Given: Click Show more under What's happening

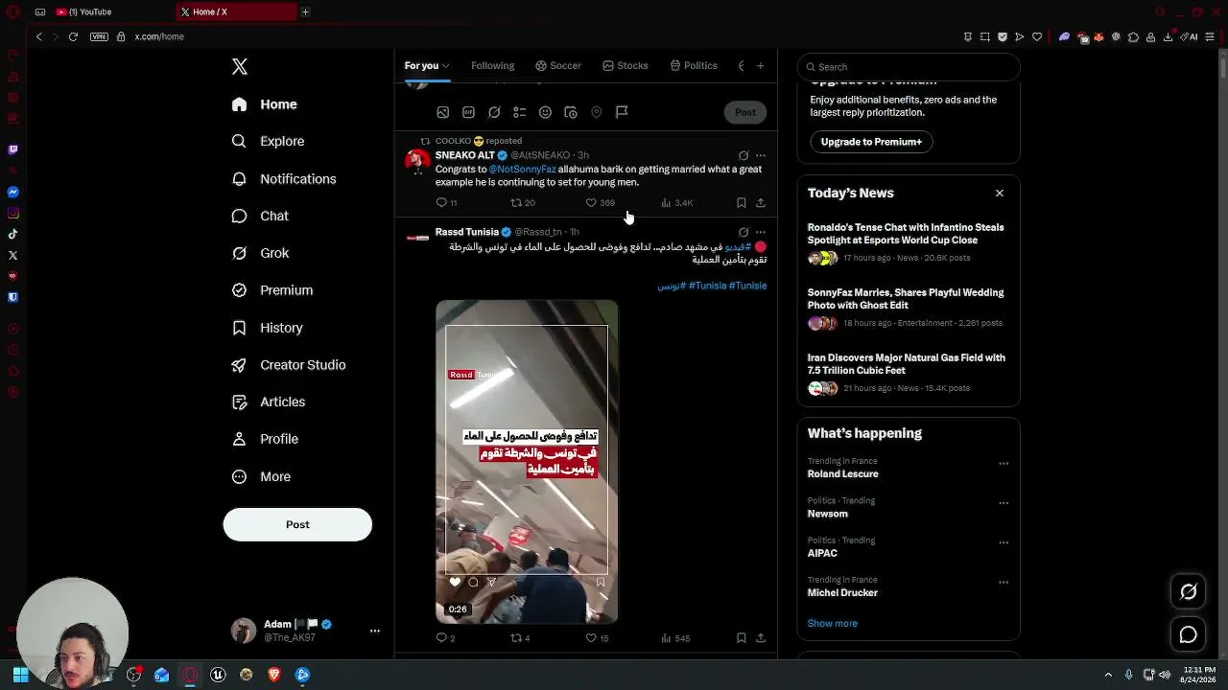Looking at the screenshot, I should (833, 624).
